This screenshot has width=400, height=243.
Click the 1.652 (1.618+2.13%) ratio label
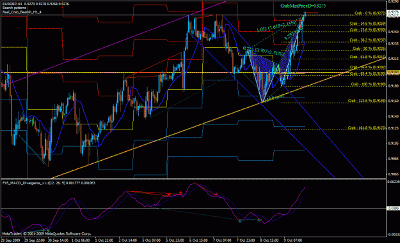276,26
